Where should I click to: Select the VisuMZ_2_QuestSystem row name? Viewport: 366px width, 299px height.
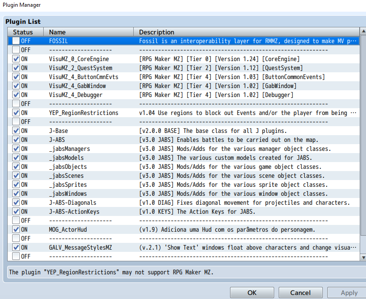pyautogui.click(x=81, y=68)
